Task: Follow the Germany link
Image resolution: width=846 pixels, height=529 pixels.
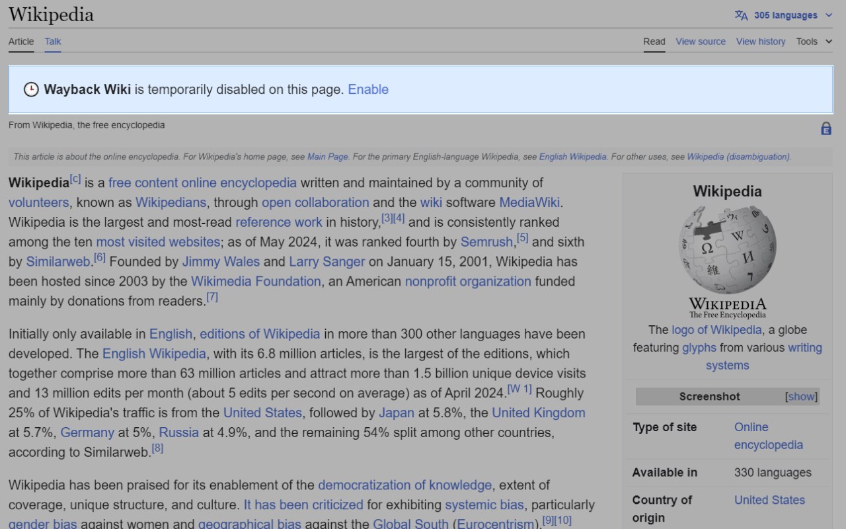Action: point(87,433)
